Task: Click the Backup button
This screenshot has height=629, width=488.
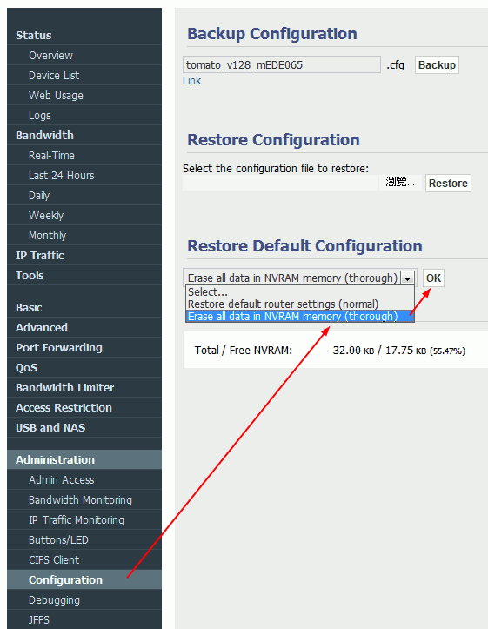Action: 437,65
